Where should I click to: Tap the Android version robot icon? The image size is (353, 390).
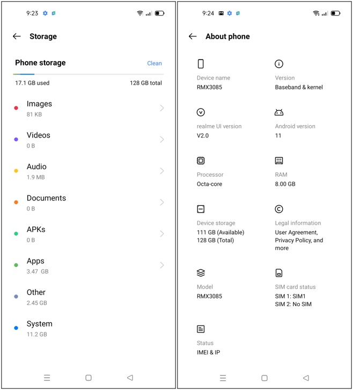[279, 112]
